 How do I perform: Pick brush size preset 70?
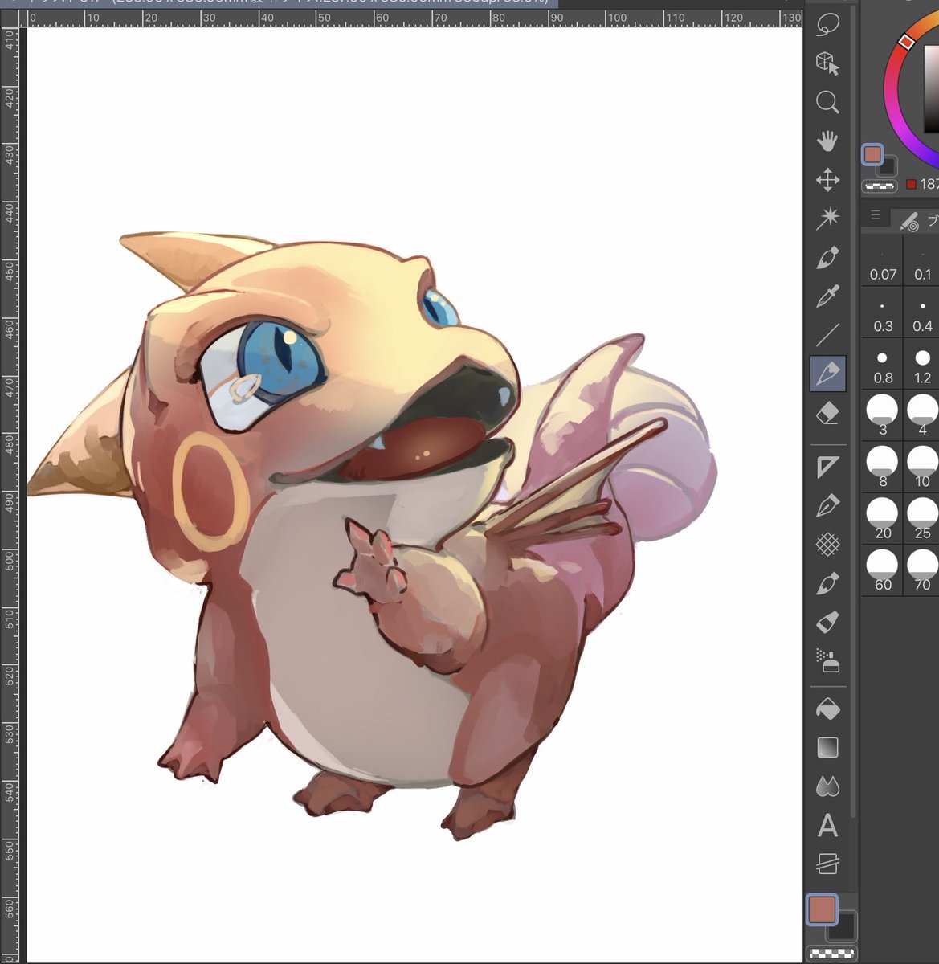tap(922, 570)
